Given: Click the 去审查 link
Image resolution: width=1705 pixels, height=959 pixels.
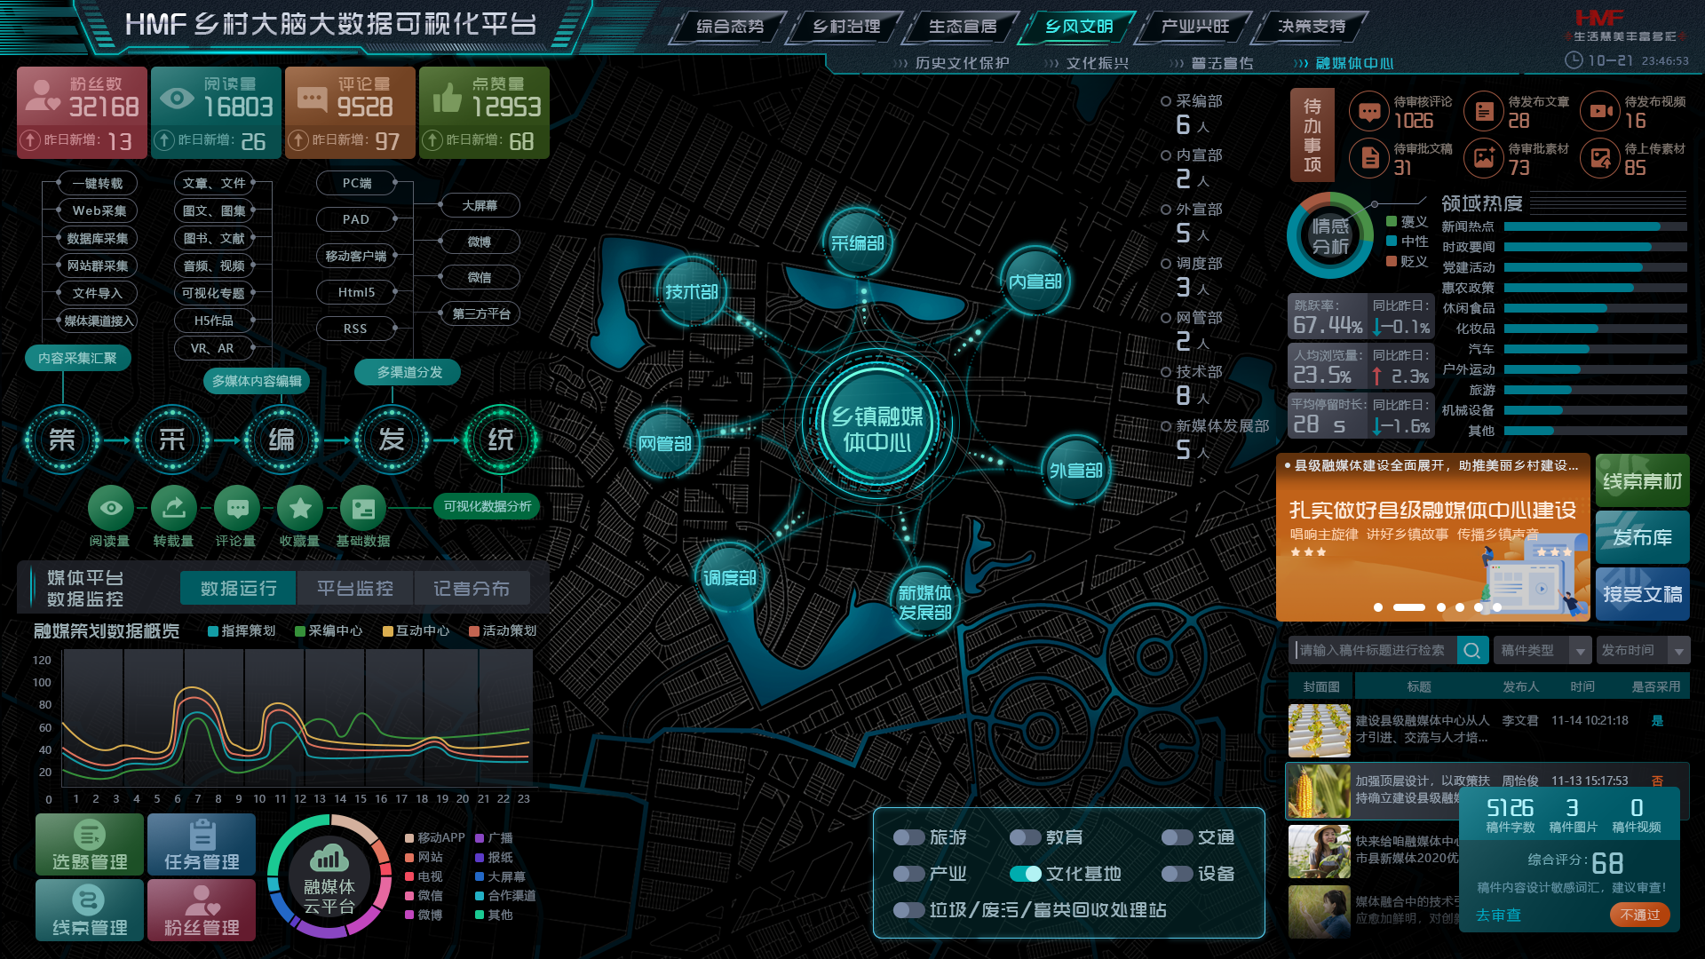Looking at the screenshot, I should point(1498,915).
